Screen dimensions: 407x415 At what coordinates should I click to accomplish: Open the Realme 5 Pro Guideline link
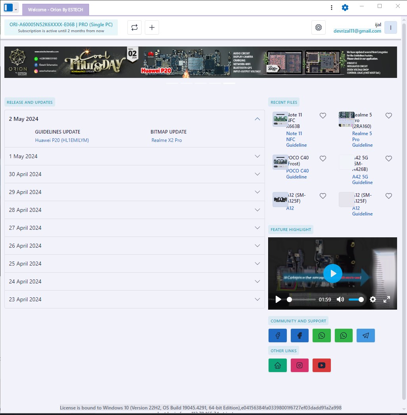362,140
